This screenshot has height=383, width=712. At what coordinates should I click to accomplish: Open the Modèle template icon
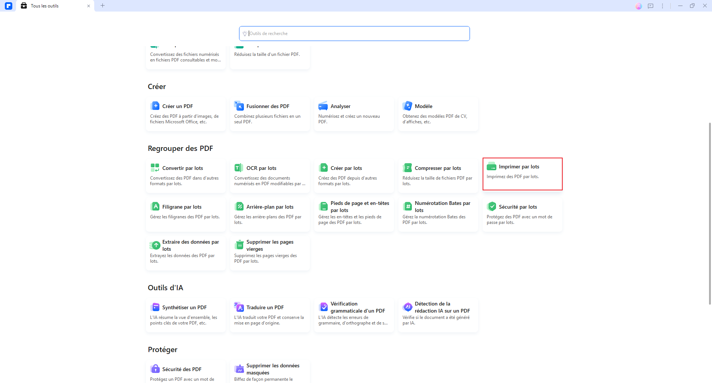407,106
